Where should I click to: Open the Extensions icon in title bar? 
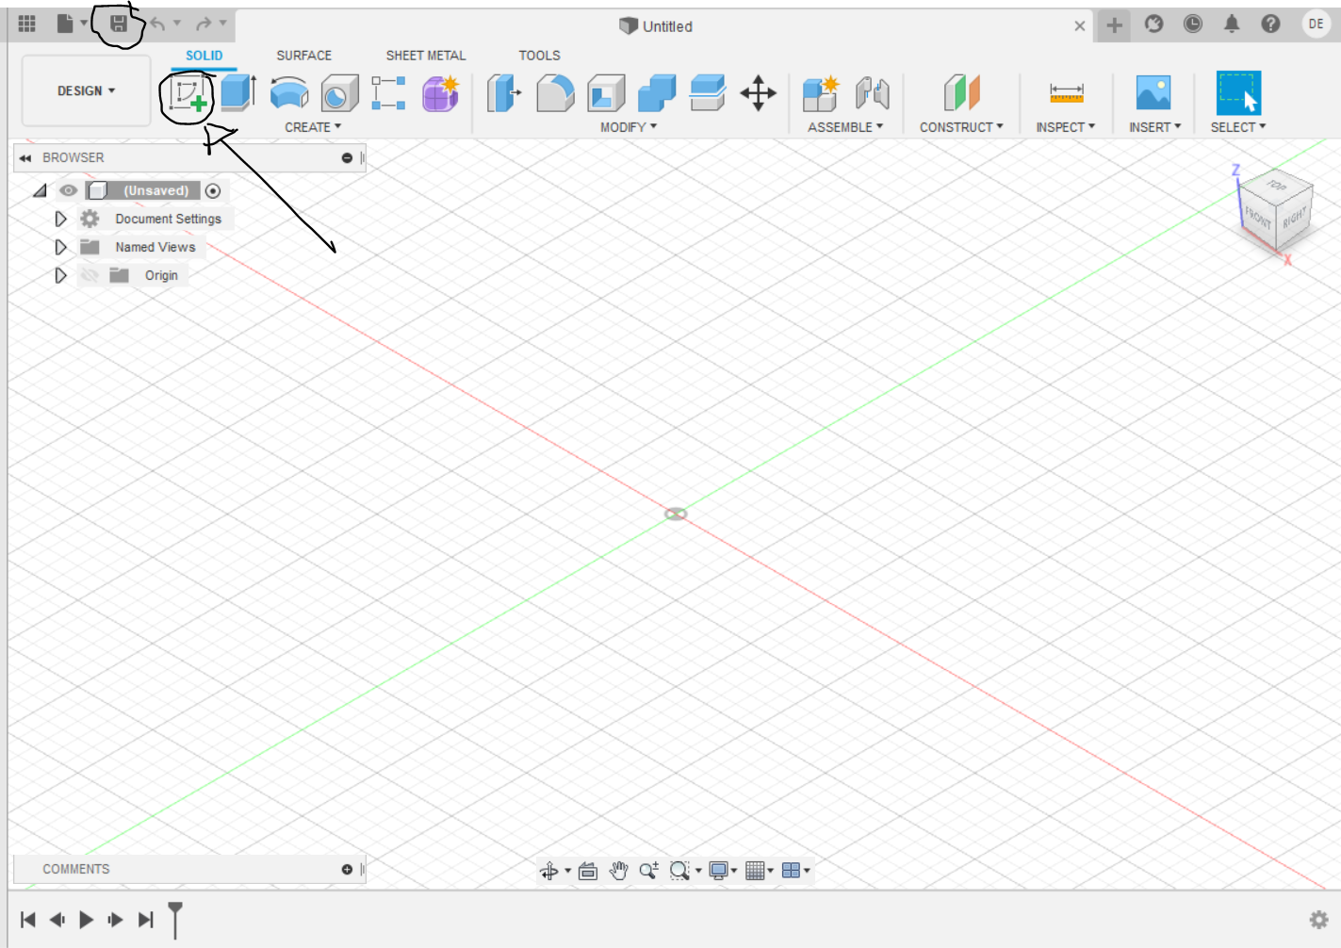coord(1154,24)
